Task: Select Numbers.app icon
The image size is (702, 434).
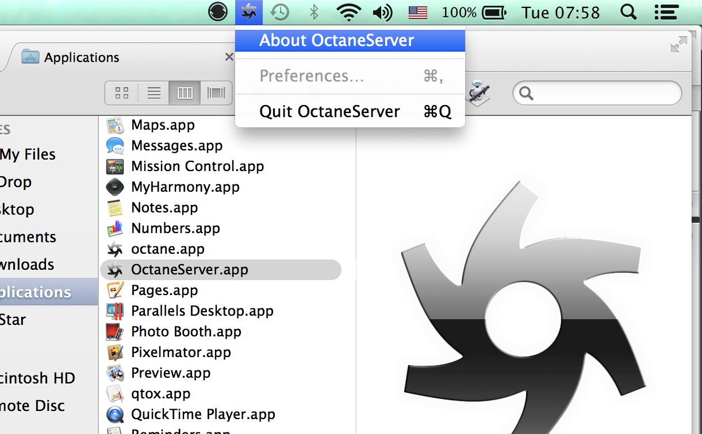Action: tap(115, 228)
